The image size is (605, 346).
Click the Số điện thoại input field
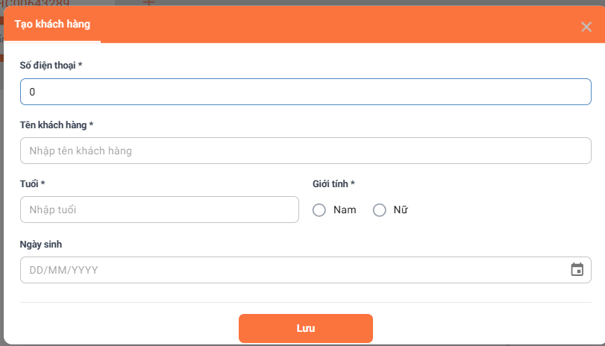pos(306,92)
